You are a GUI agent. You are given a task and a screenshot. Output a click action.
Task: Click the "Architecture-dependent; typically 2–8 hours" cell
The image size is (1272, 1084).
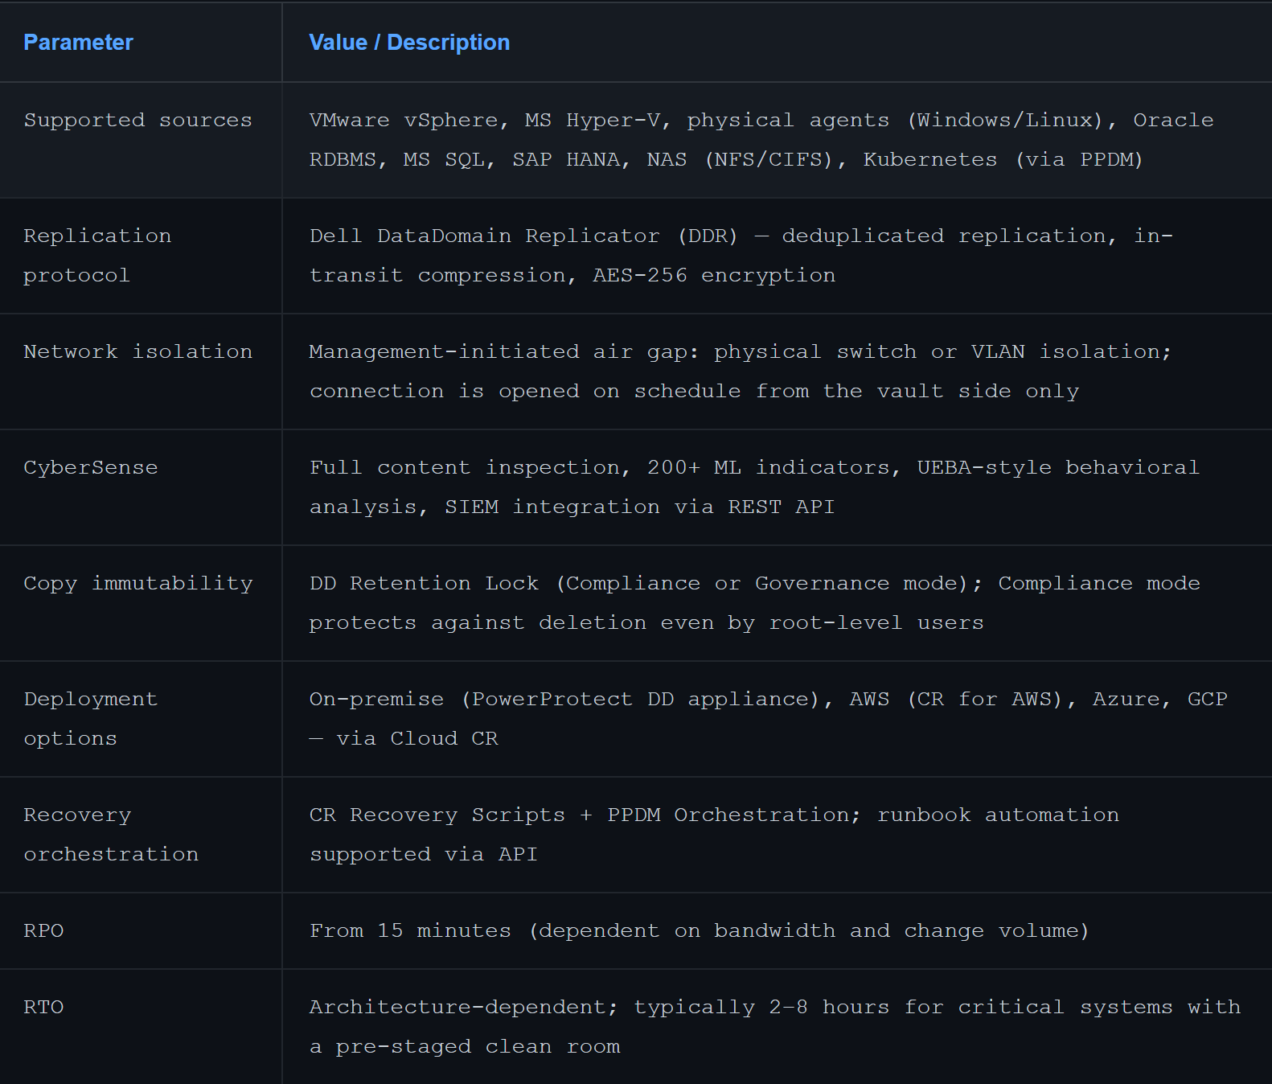(775, 1027)
